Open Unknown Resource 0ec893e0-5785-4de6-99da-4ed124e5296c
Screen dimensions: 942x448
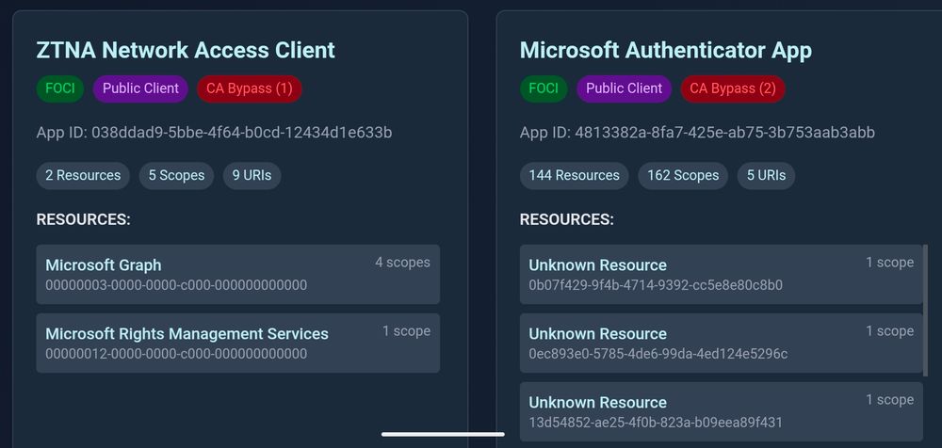[721, 343]
